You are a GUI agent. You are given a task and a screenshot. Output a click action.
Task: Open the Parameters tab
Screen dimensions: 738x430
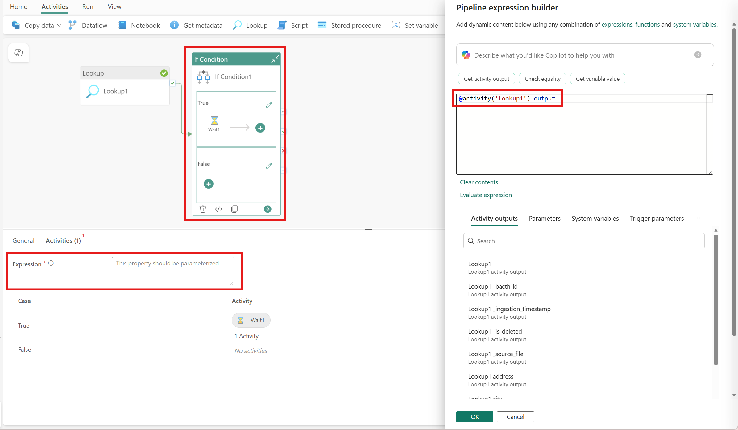[x=545, y=218]
